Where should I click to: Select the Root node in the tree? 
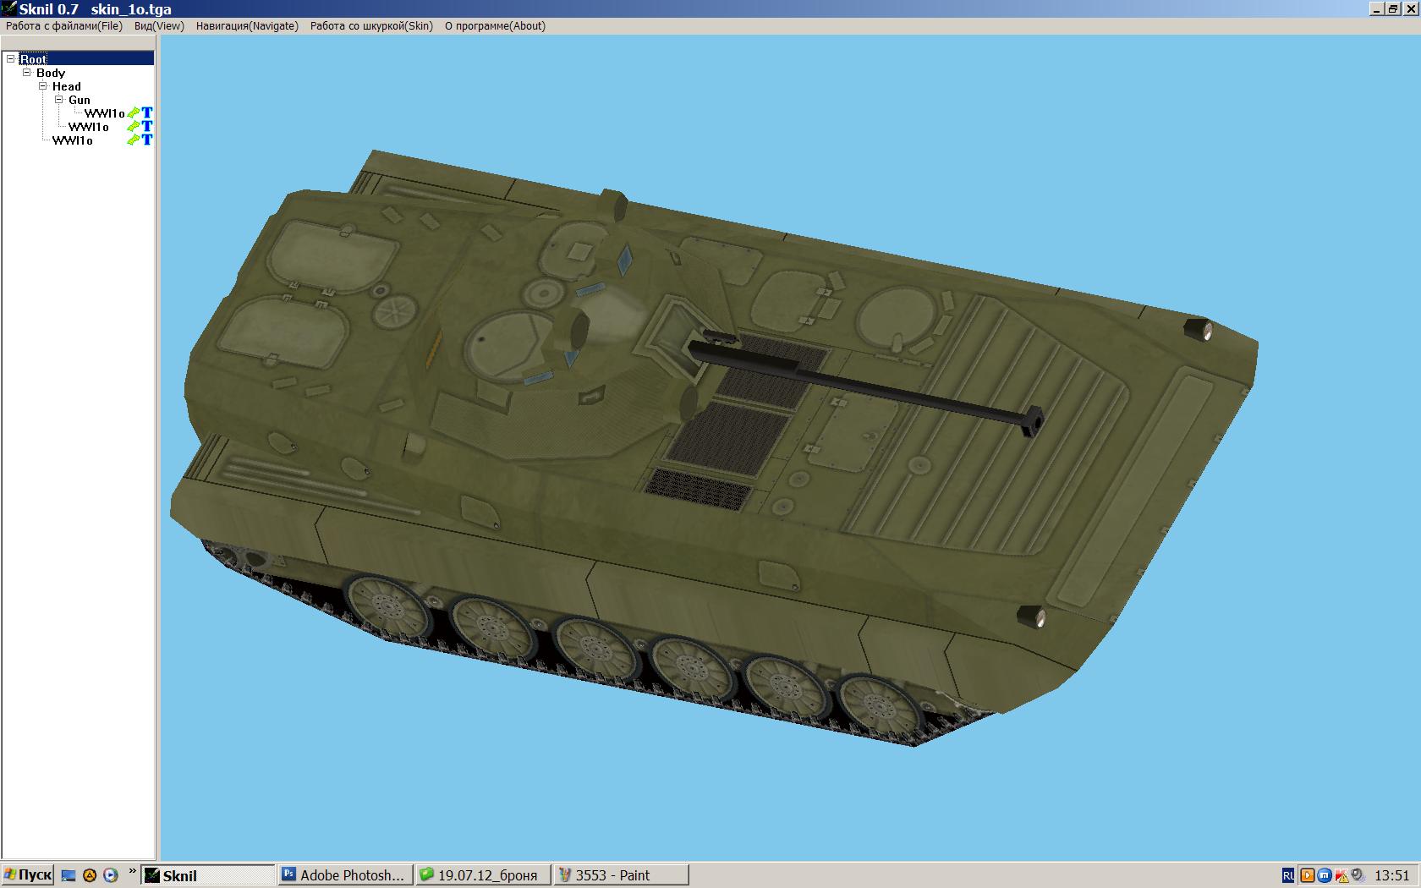point(34,59)
